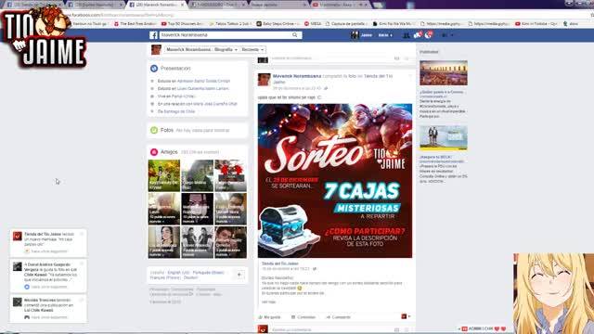Open the friend requests icon
The height and width of the screenshot is (334, 594).
[406, 35]
